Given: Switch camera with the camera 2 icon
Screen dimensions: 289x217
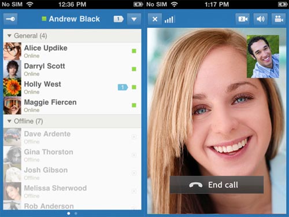Looking at the screenshot, I should (x=243, y=19).
